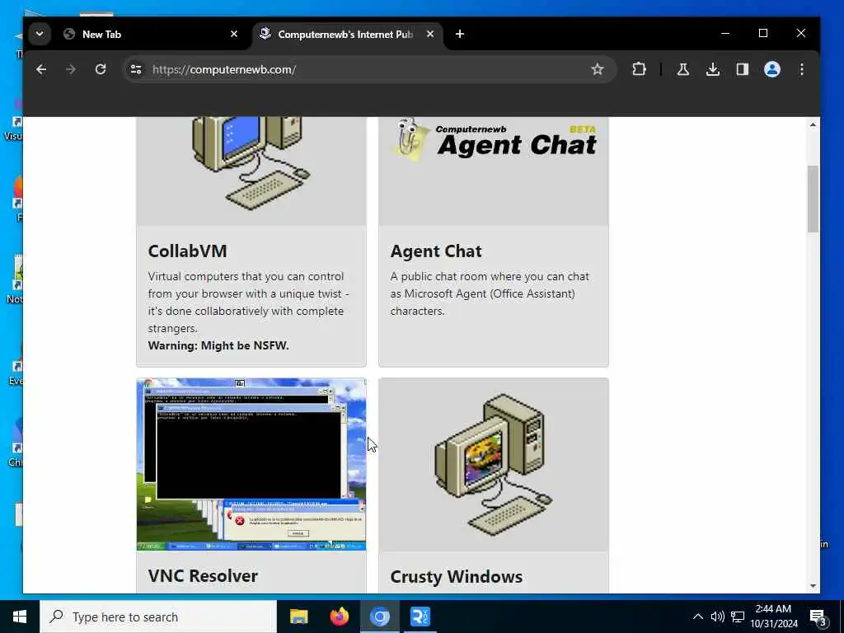844x633 pixels.
Task: Click the vertical scrollbar thumb
Action: 813,199
